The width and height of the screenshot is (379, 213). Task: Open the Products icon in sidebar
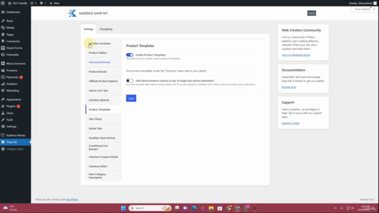[x=3, y=70]
